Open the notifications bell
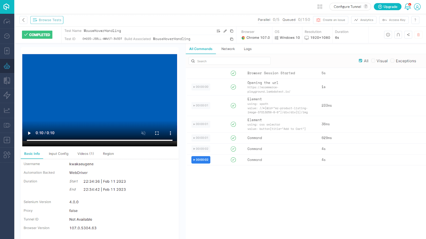 [407, 7]
